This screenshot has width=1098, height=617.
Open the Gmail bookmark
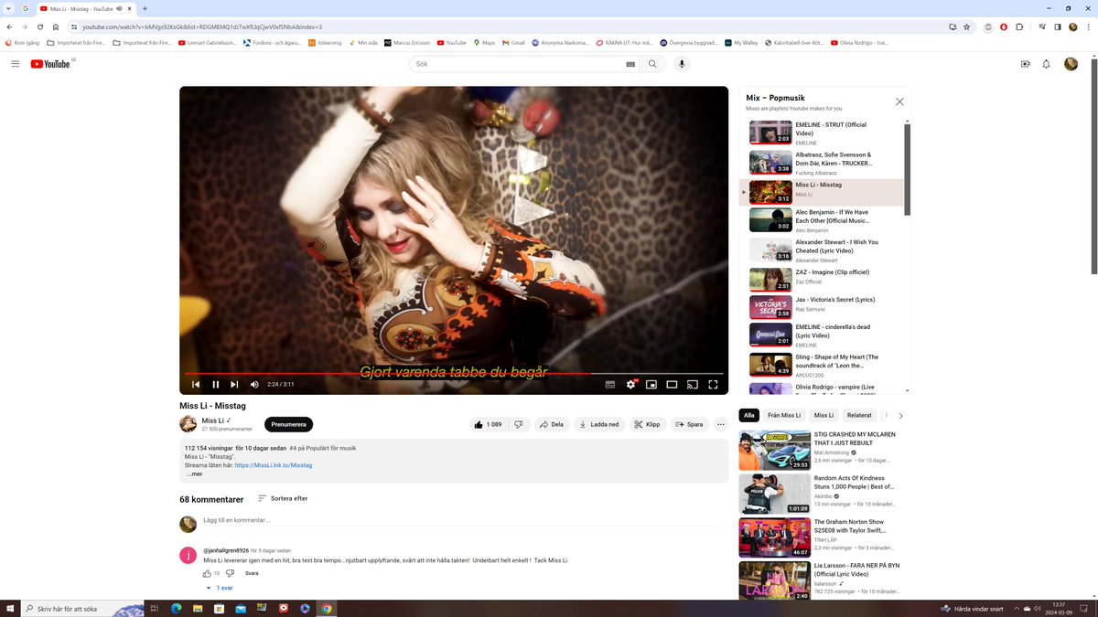513,43
